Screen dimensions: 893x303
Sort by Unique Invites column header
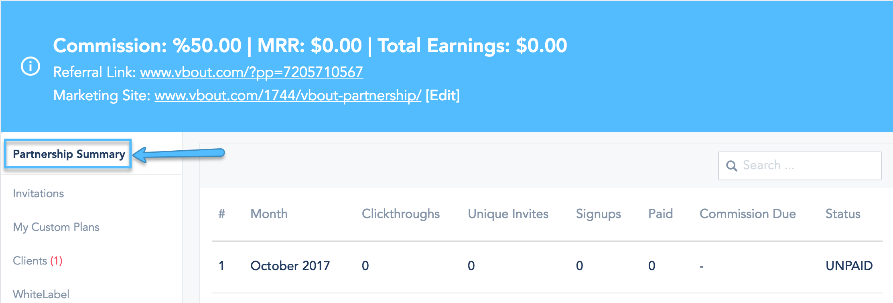point(508,214)
